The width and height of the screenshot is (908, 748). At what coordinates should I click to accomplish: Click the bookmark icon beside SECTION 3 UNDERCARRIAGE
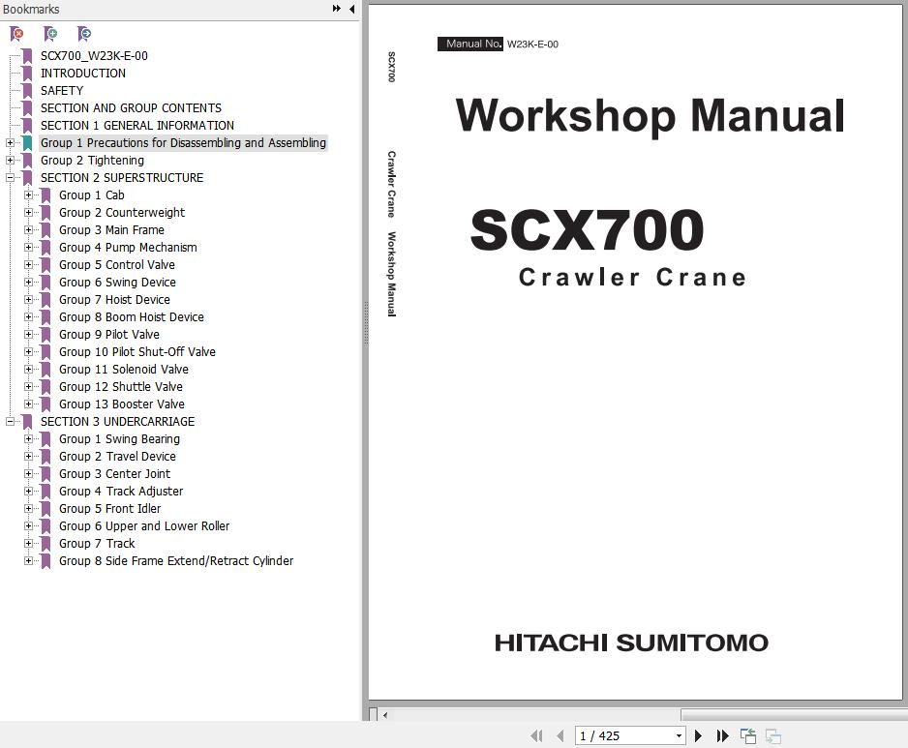tap(27, 422)
